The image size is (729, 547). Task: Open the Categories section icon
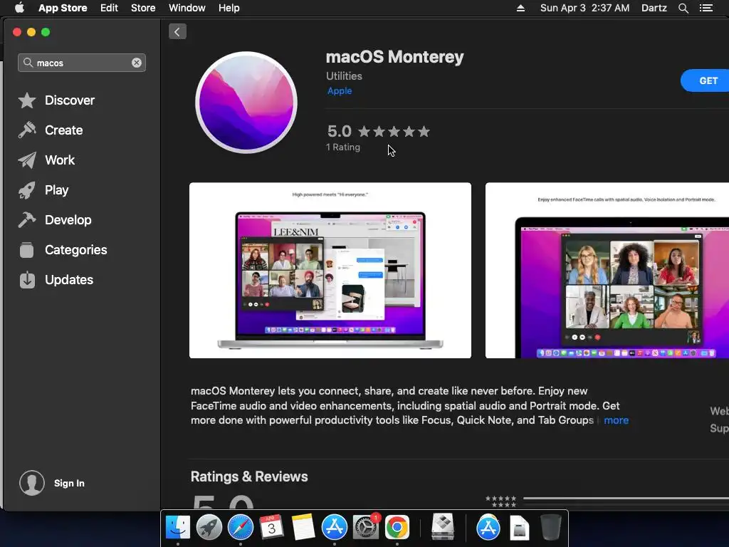click(x=27, y=250)
